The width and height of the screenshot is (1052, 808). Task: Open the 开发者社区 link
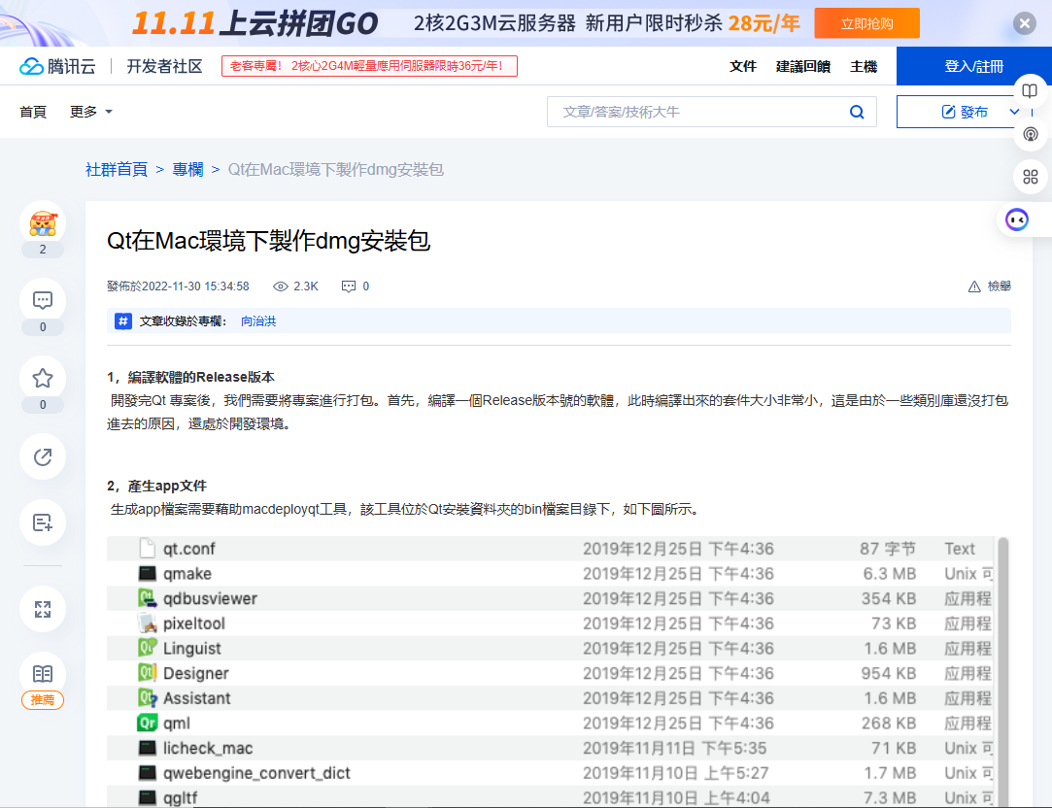pyautogui.click(x=164, y=66)
